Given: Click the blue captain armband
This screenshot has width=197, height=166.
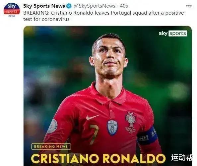Looking at the screenshot, I should [x=147, y=136].
